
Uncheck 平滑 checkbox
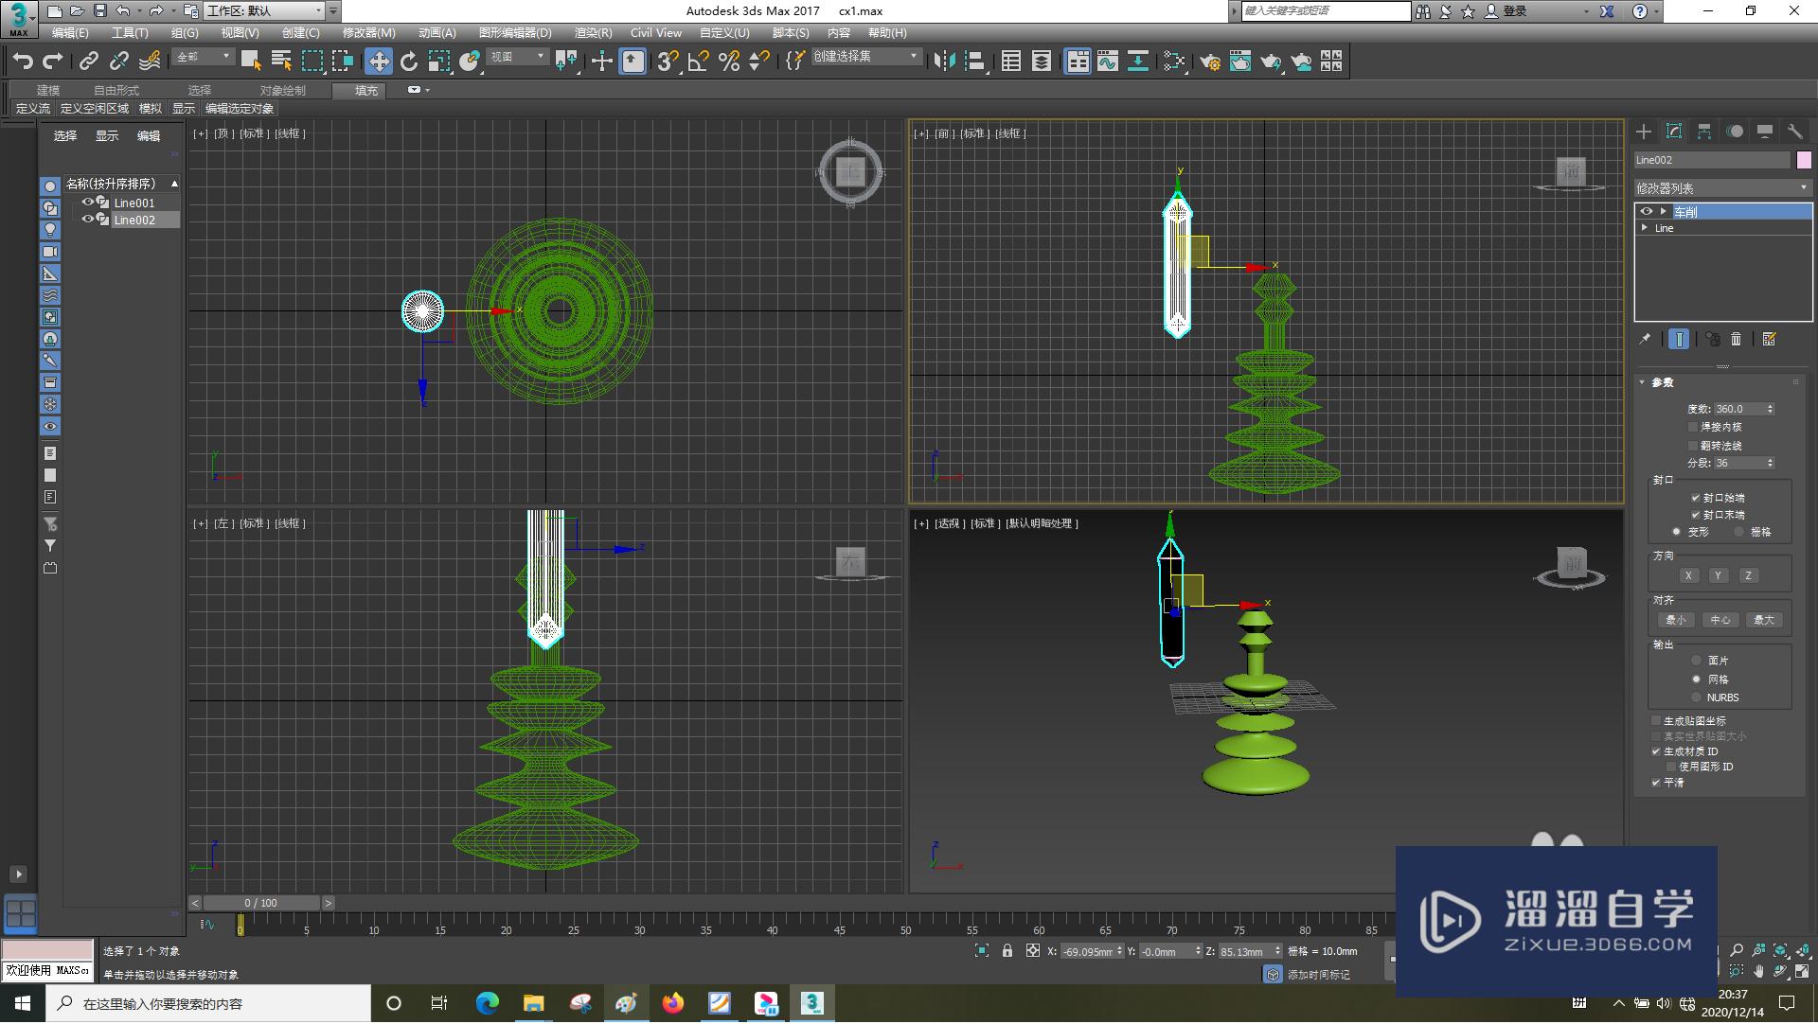(1656, 783)
